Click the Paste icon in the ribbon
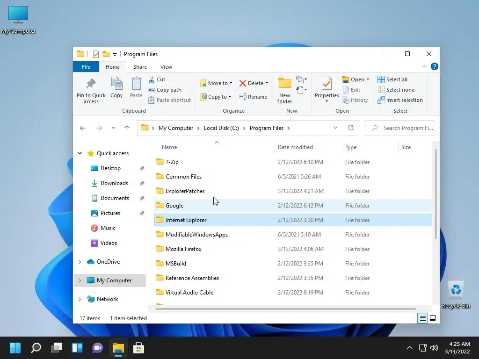Viewport: 479px width, 359px height. [x=136, y=83]
